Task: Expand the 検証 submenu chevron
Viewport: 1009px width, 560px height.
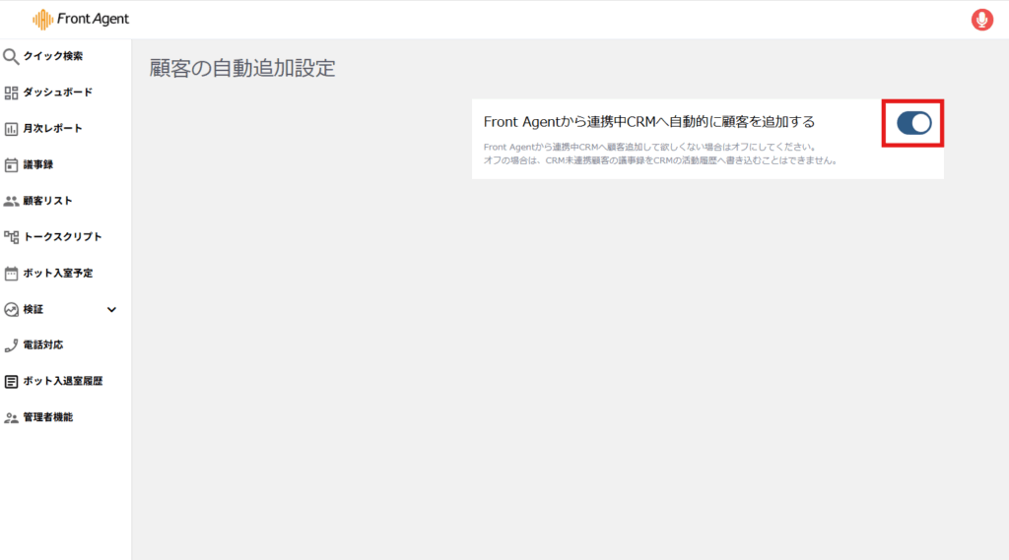Action: pos(111,309)
